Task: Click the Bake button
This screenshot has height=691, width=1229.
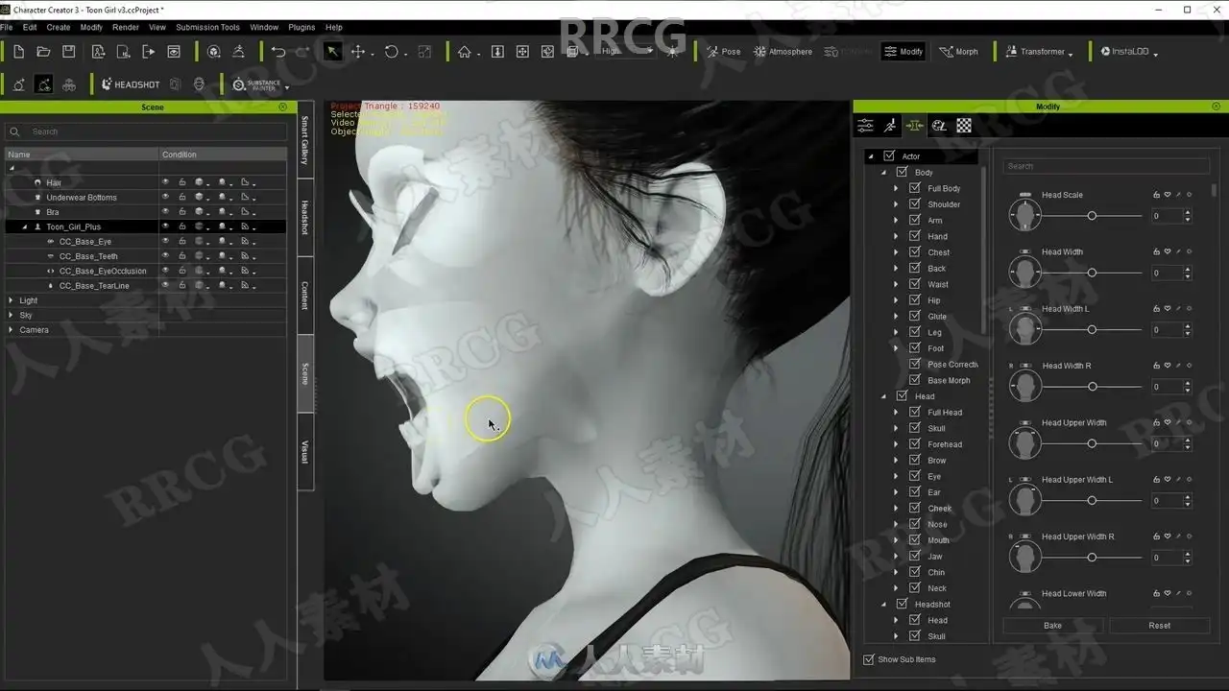Action: [x=1053, y=626]
